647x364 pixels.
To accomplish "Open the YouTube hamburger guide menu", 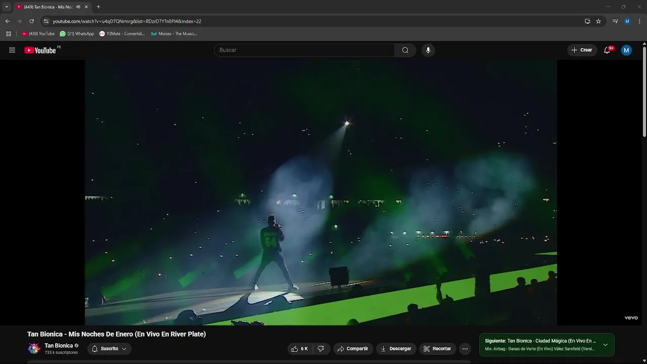I will tap(12, 50).
